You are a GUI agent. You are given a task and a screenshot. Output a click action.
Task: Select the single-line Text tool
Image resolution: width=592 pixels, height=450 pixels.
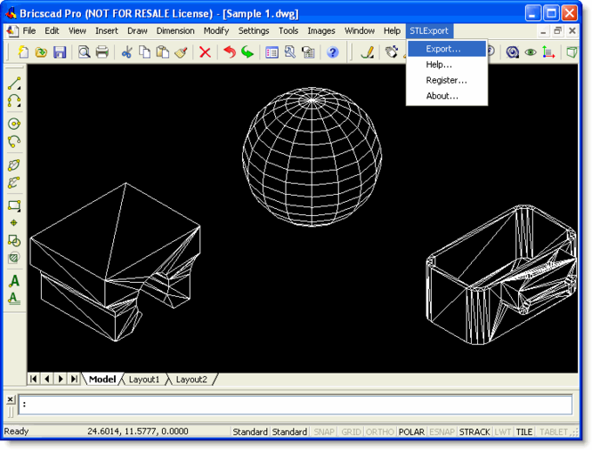click(x=14, y=281)
